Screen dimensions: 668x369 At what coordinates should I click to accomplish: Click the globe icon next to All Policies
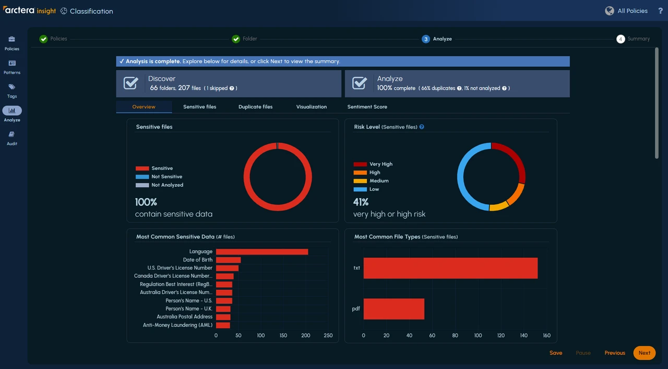(609, 10)
